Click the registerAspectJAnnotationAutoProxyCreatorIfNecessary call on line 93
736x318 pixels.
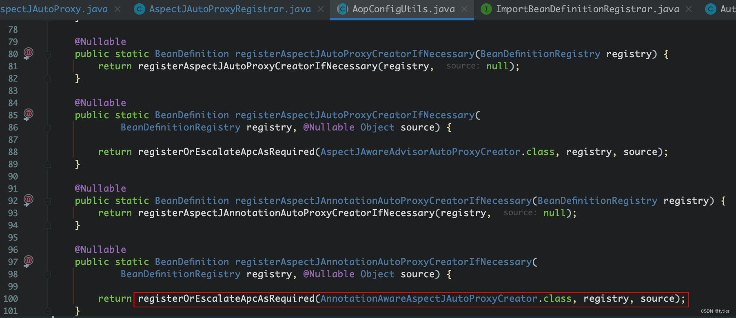(286, 213)
